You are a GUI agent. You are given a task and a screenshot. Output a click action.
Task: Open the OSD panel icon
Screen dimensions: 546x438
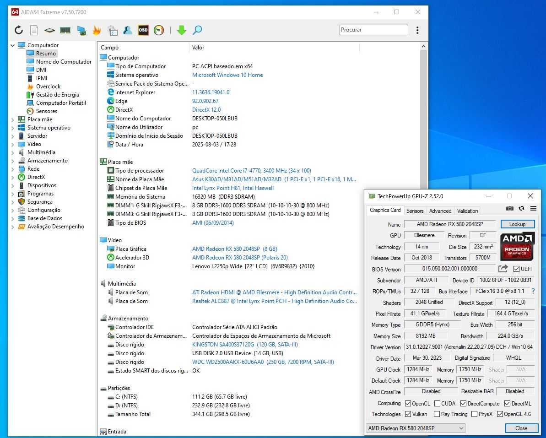[143, 30]
